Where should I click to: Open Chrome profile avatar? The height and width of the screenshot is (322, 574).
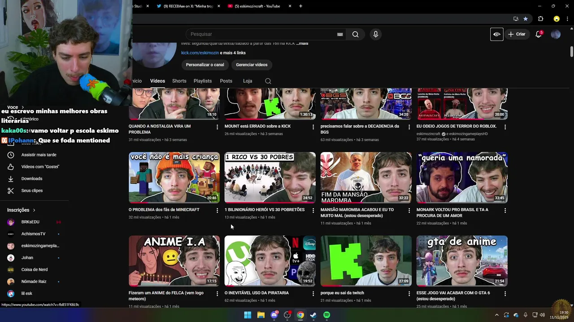pos(557,19)
